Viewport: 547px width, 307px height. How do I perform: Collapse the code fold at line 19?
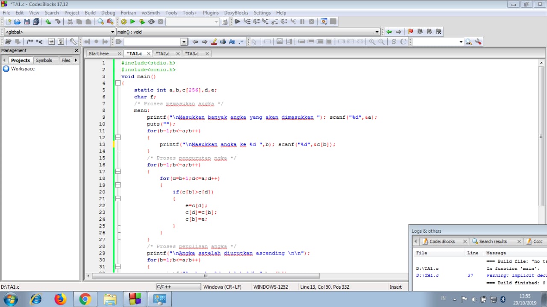click(x=118, y=185)
